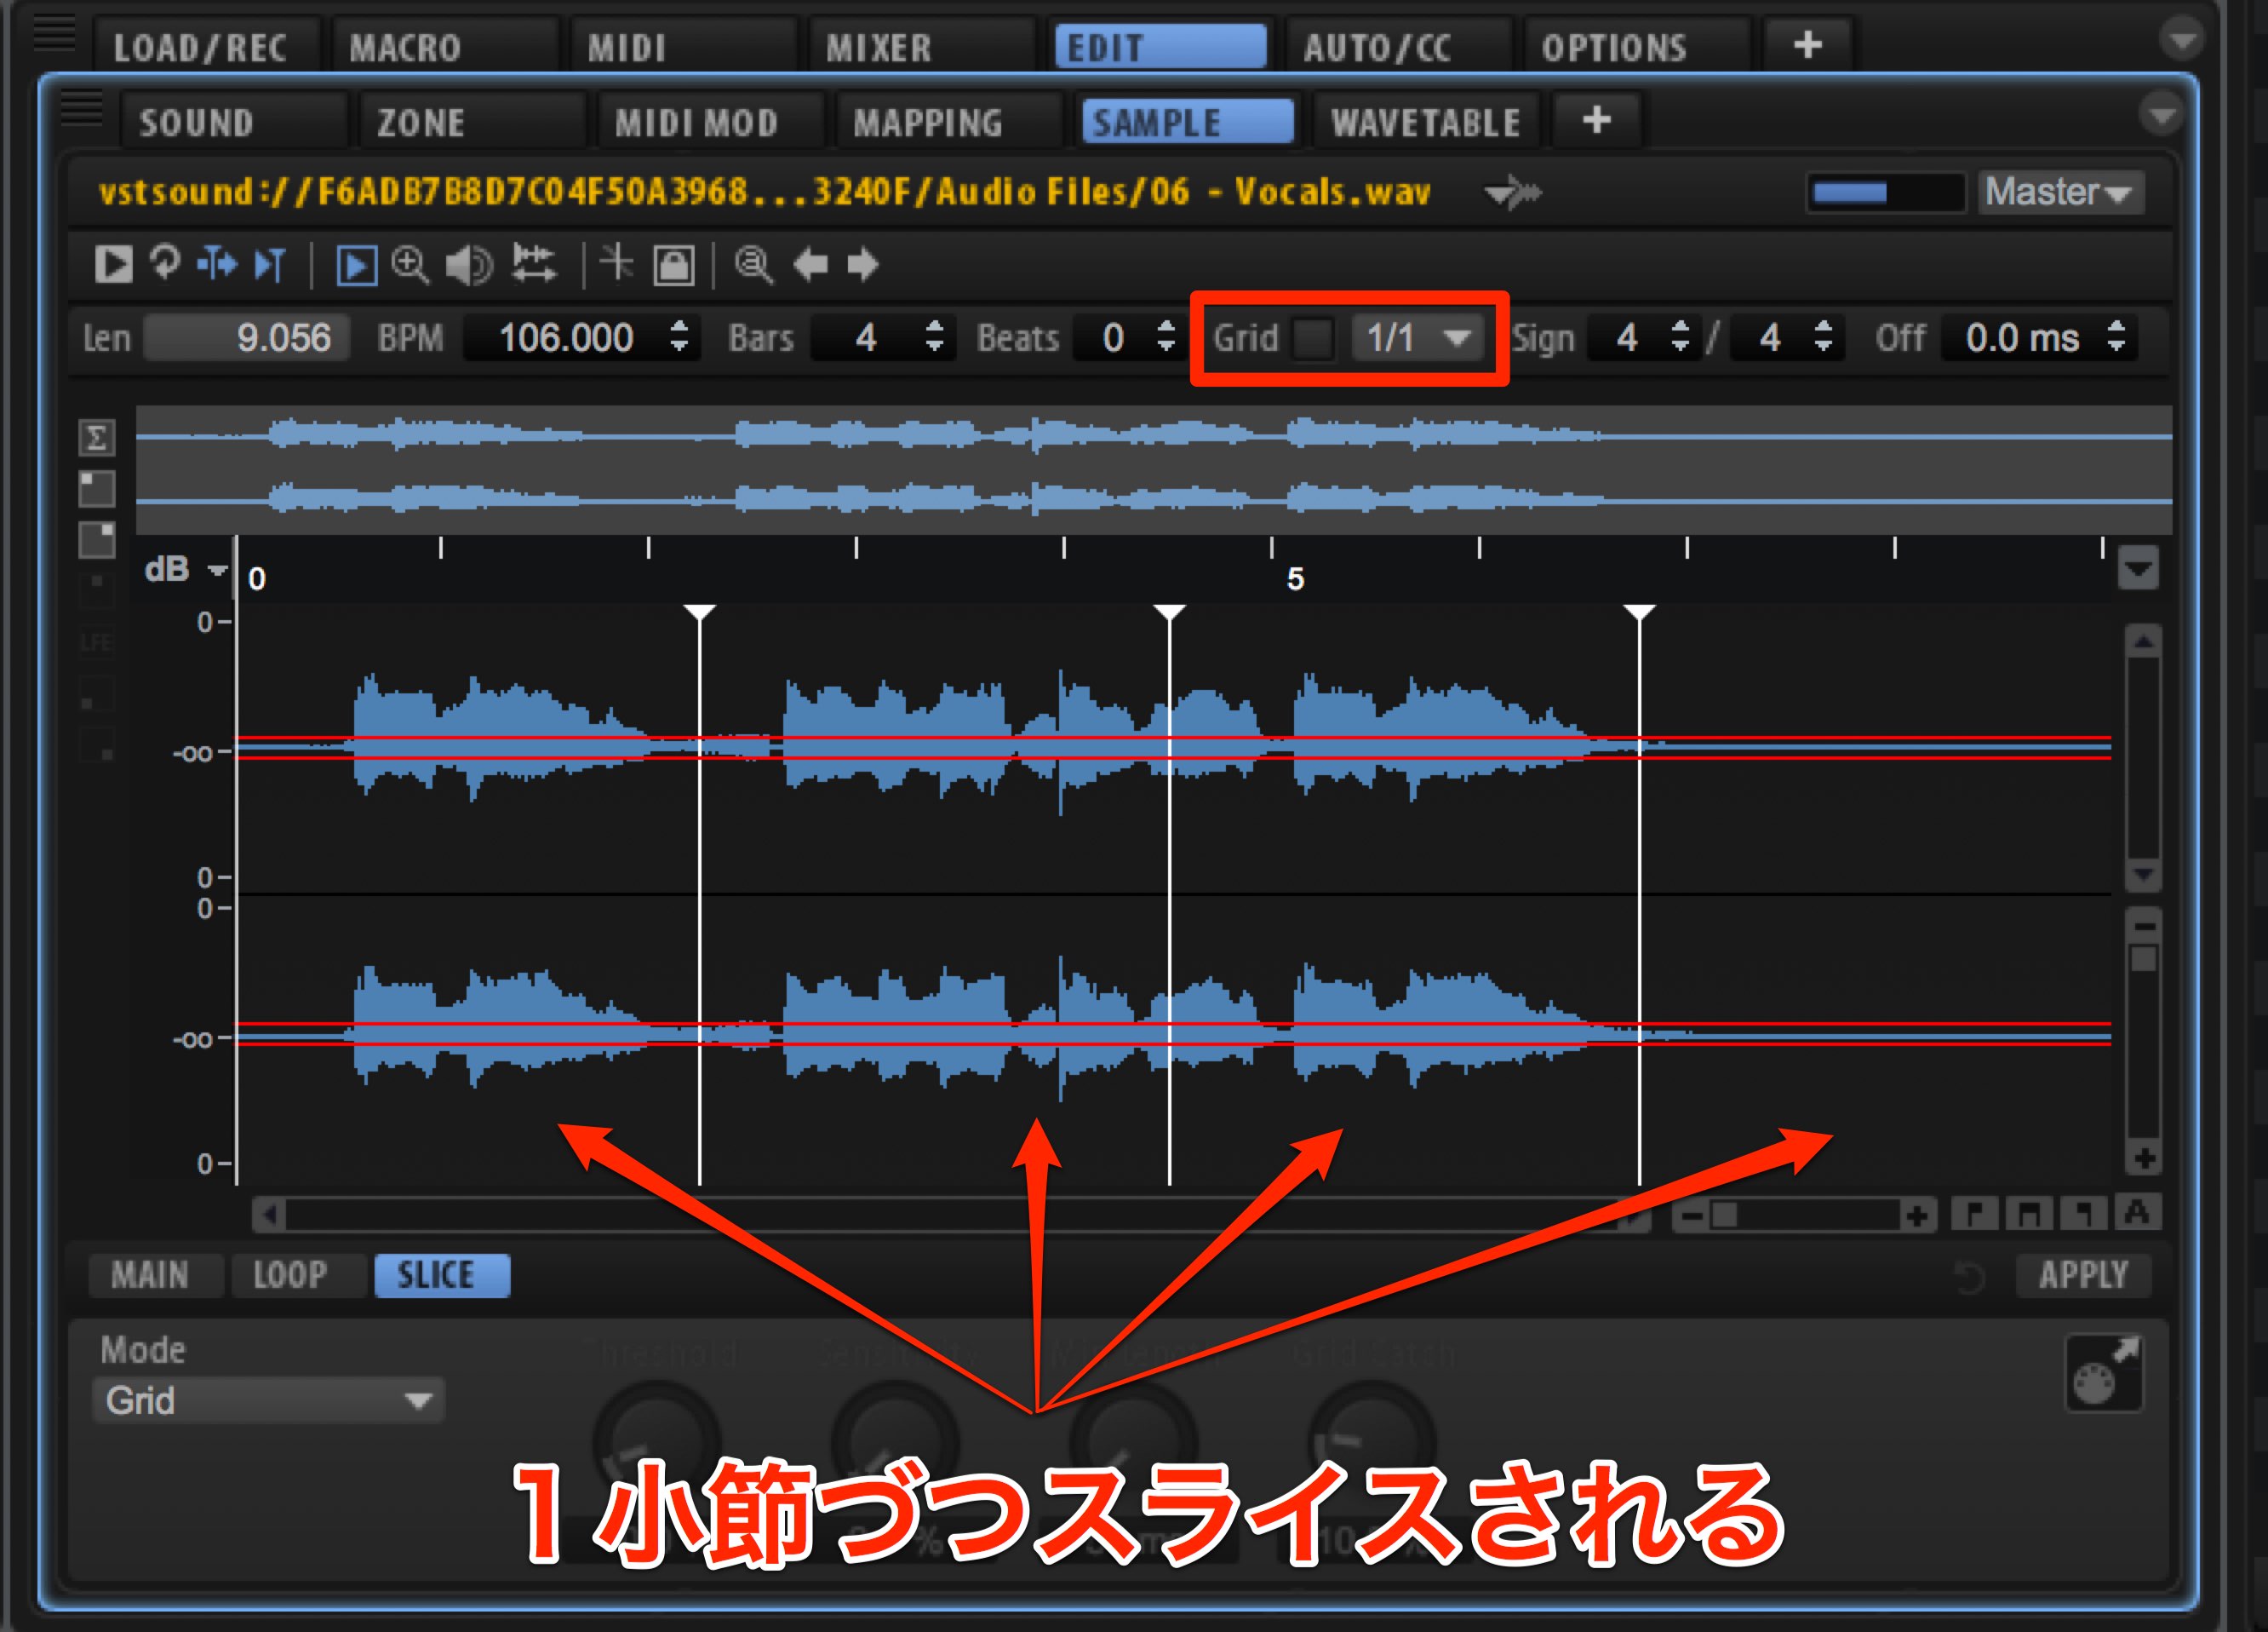This screenshot has width=2268, height=1632.
Task: Click the undo arrow beside APPLY
Action: pos(1969,1277)
